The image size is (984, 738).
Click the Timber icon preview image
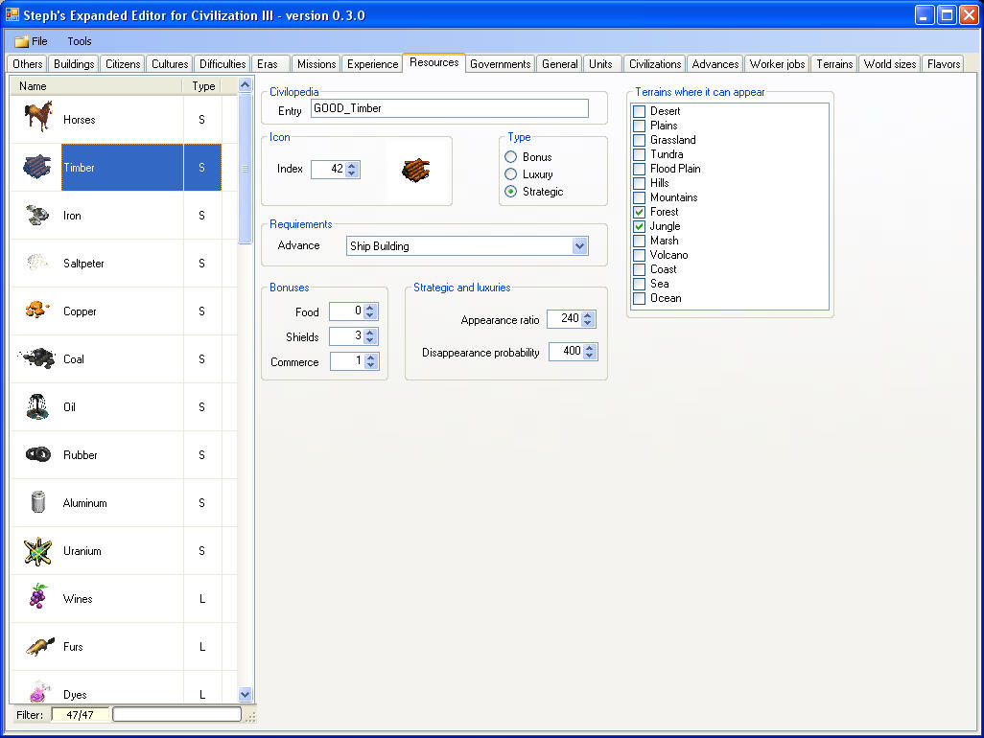(415, 170)
